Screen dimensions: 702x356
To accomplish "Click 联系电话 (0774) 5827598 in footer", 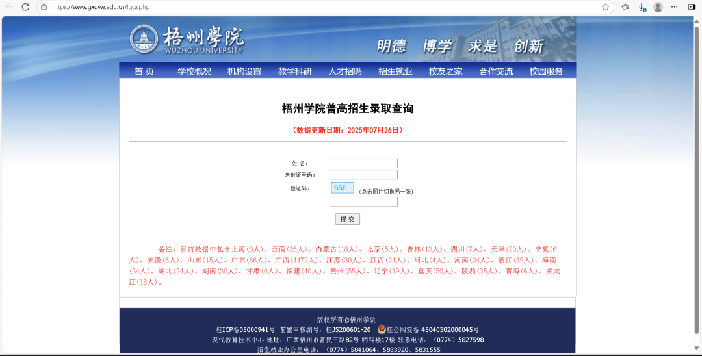I will click(x=441, y=340).
